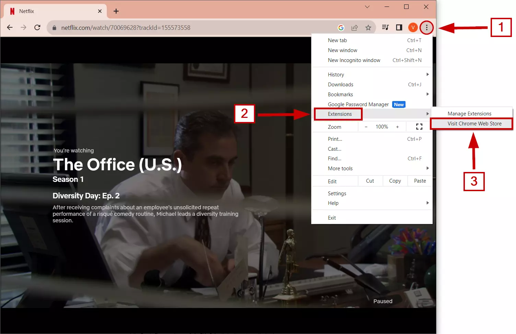Toggle the side panel icon
This screenshot has width=516, height=334.
399,27
